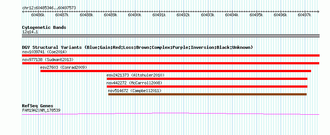The width and height of the screenshot is (330, 135).
Task: Select the nsv442272 (McCarroll2008) label
Action: (x=135, y=83)
